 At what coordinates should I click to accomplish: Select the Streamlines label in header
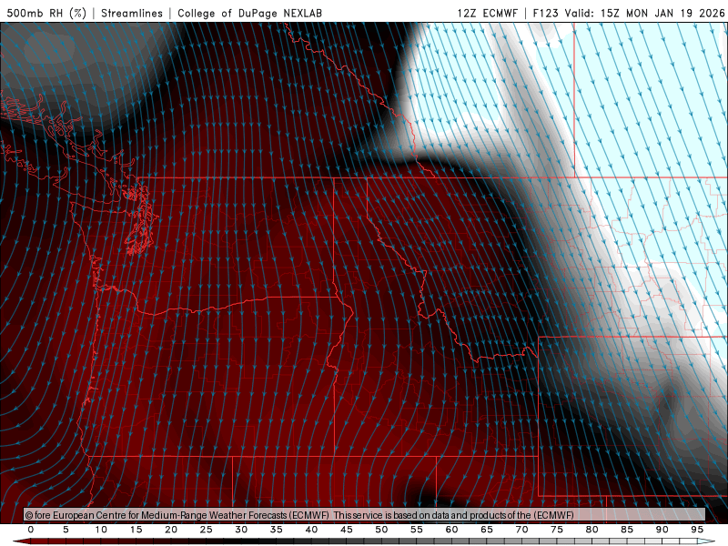pyautogui.click(x=134, y=14)
